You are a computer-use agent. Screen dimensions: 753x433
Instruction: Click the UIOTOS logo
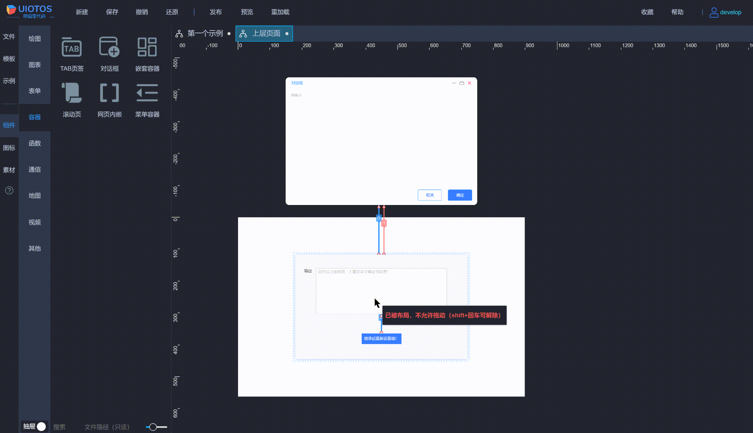[29, 11]
